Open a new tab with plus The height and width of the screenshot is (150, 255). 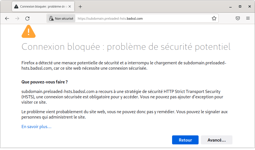click(80, 6)
